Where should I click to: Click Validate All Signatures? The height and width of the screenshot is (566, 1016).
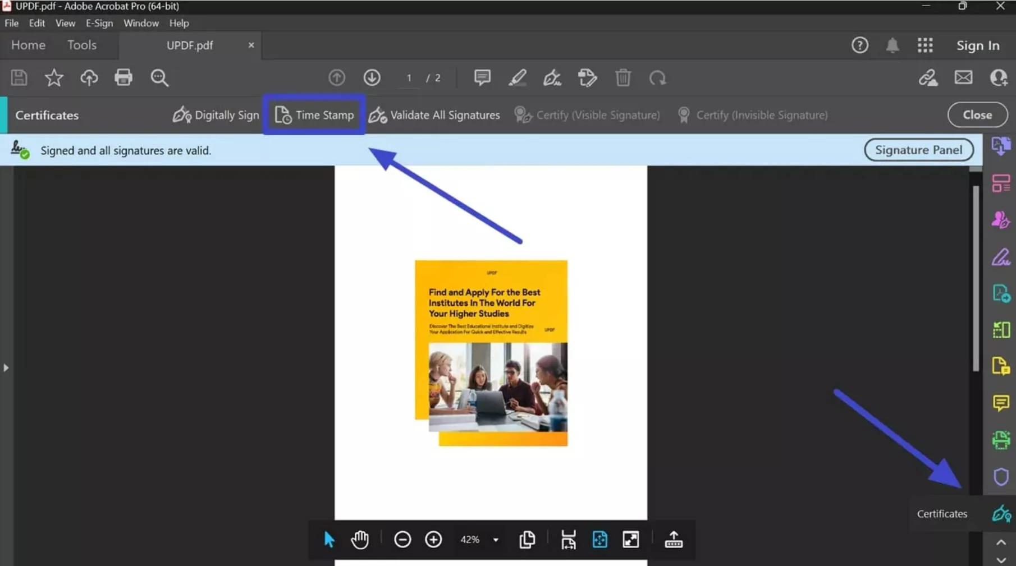[x=434, y=114]
